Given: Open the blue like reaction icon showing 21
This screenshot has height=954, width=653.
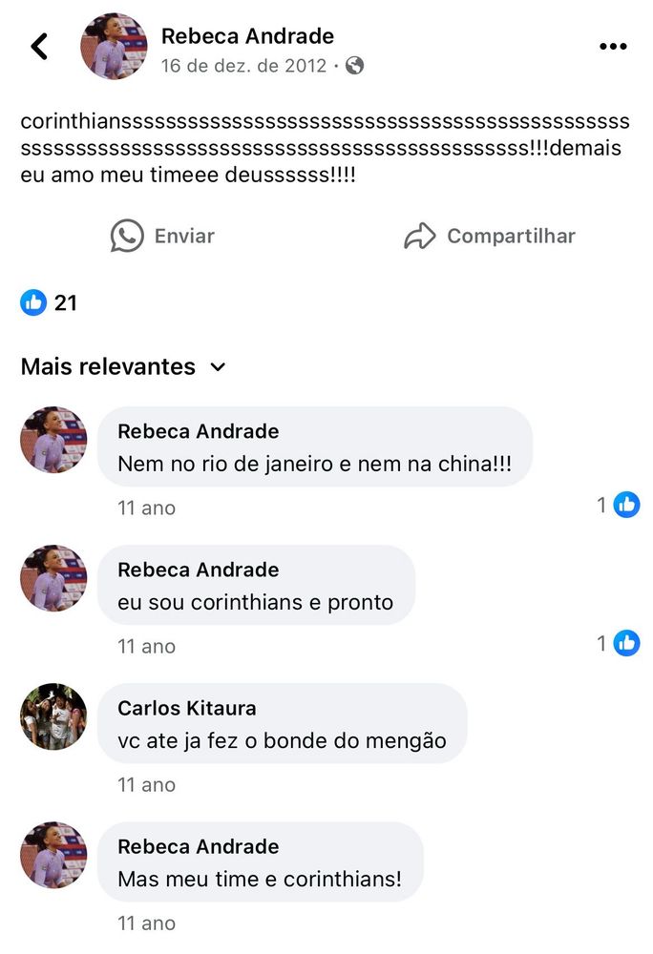Looking at the screenshot, I should click(x=33, y=302).
